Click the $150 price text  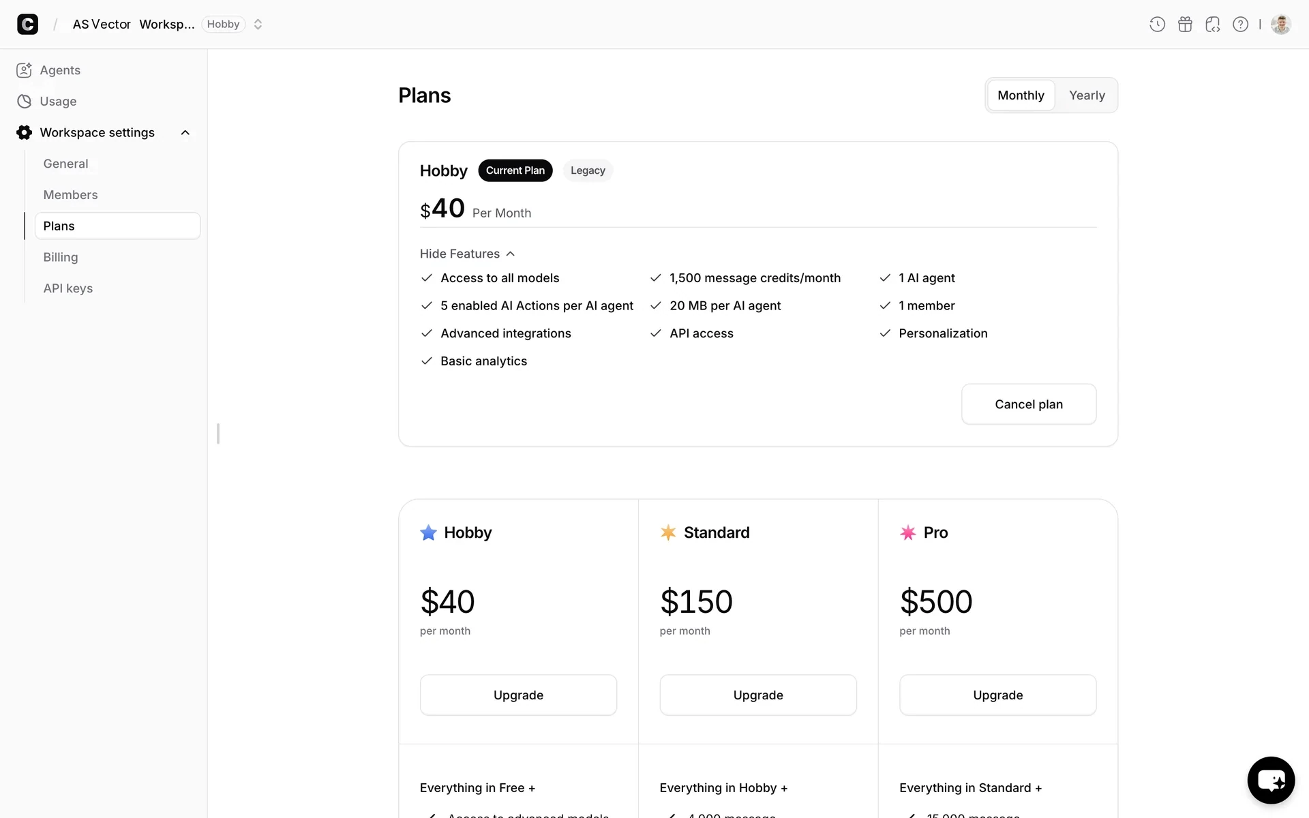tap(696, 601)
